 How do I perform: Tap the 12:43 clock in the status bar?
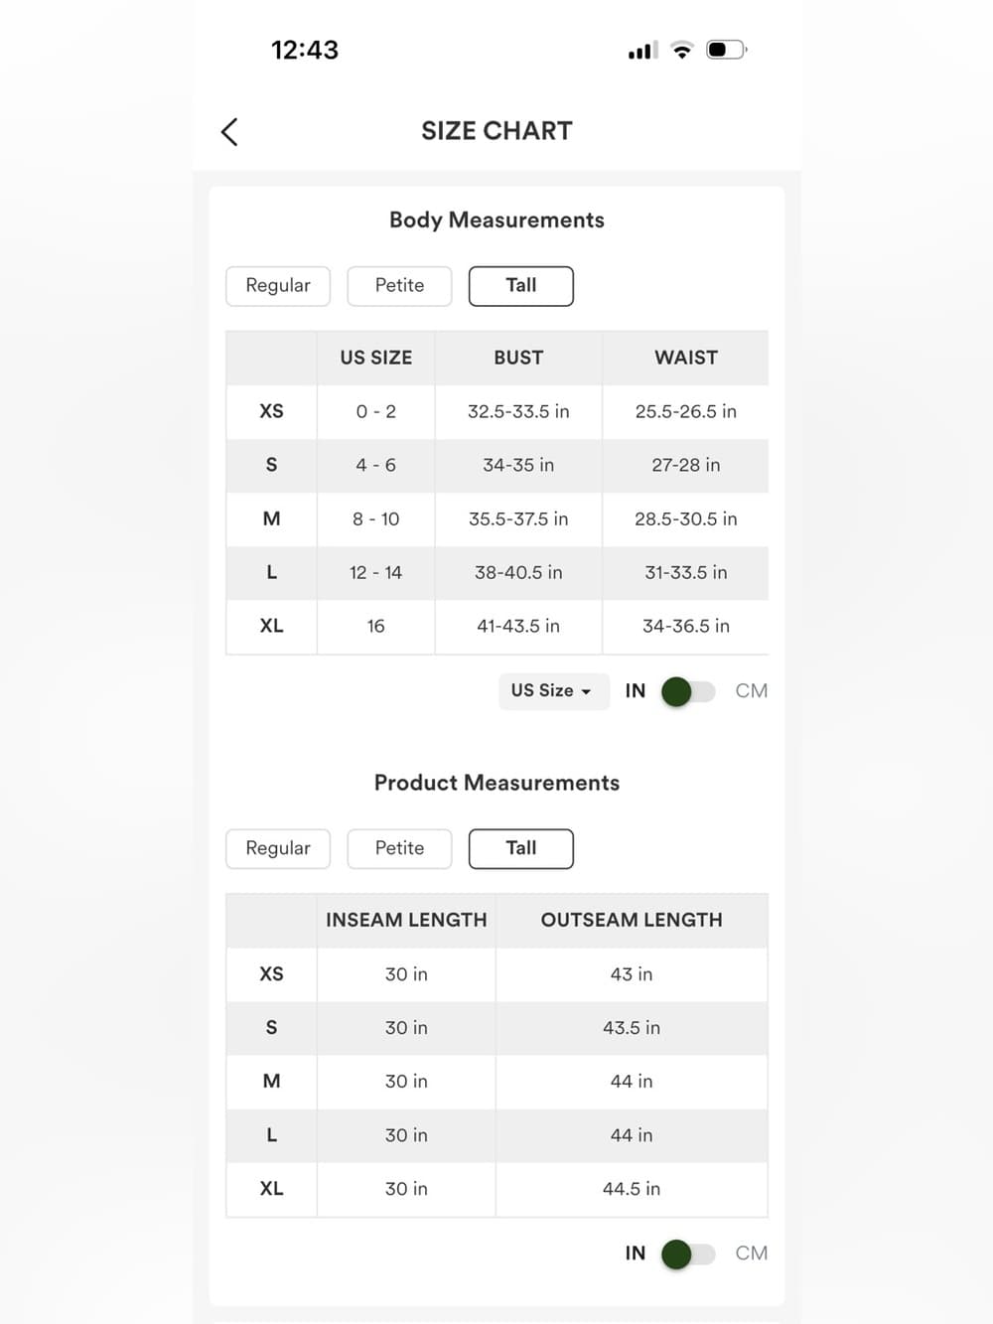pos(305,50)
